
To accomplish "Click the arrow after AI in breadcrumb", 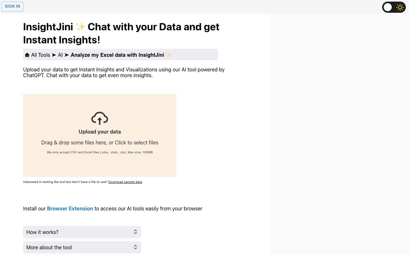I will coord(66,55).
